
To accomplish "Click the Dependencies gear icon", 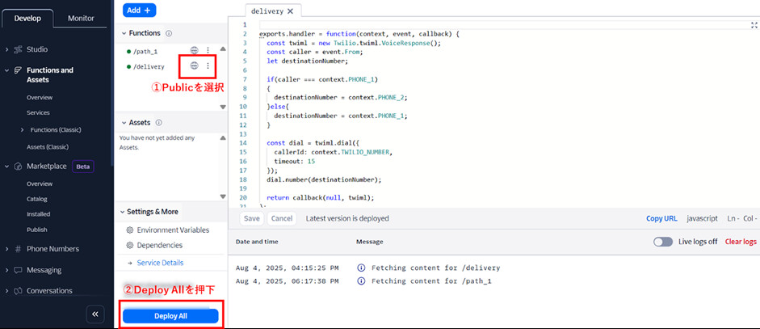I will pos(130,246).
